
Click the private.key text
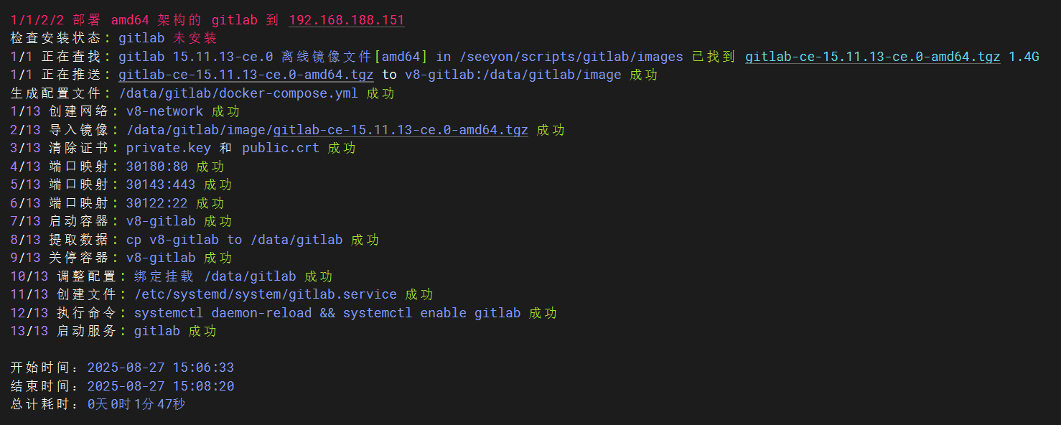tap(168, 148)
